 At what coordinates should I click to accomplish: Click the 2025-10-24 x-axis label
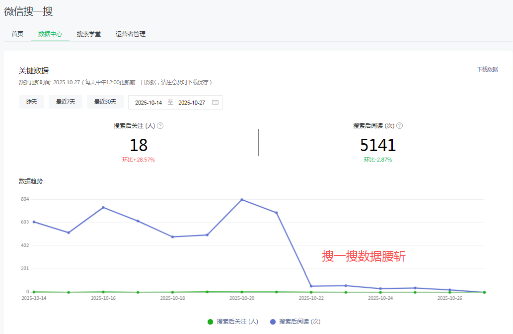click(380, 298)
